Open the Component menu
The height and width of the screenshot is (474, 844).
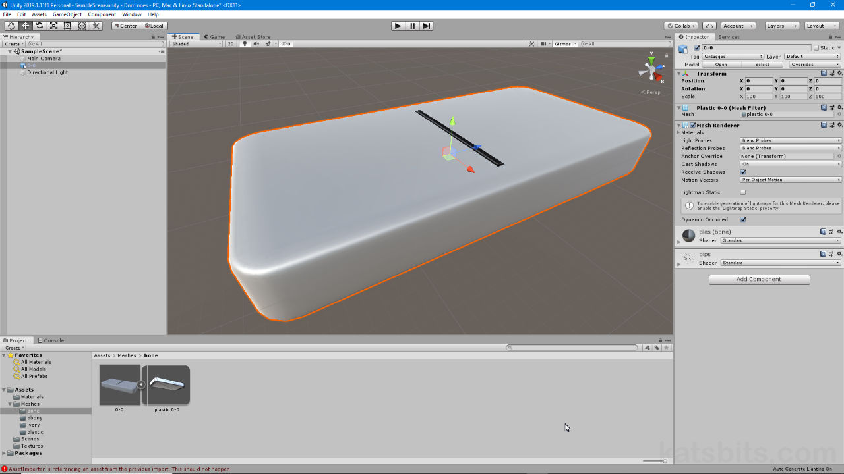(x=102, y=14)
